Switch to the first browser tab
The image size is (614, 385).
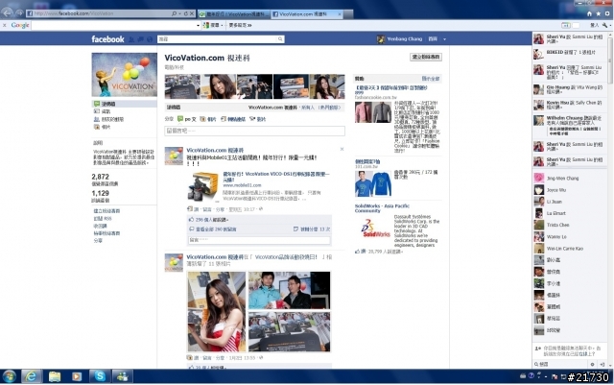[x=233, y=14]
